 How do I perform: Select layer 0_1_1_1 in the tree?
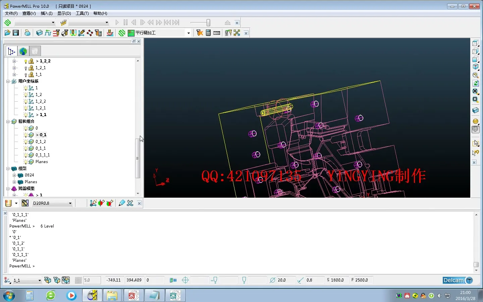coord(43,155)
